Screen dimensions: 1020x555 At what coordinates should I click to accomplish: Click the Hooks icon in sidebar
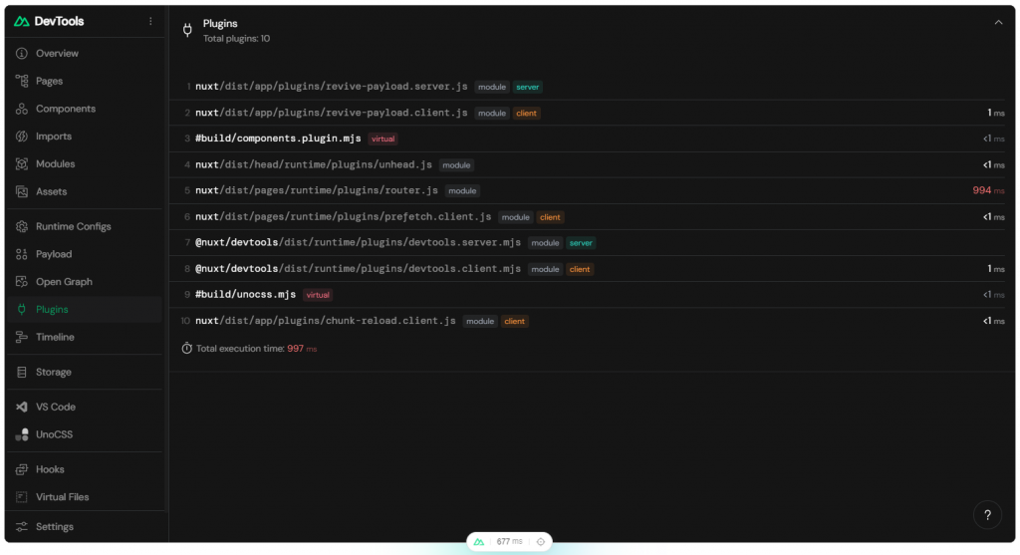click(22, 469)
